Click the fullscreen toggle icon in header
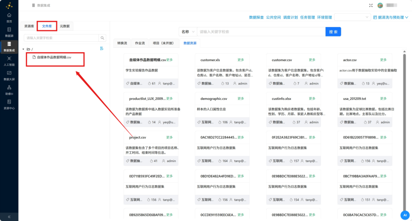The width and height of the screenshot is (412, 221). point(371,5)
